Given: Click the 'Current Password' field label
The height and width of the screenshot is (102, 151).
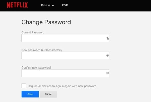Looking at the screenshot, I should click(x=33, y=32).
